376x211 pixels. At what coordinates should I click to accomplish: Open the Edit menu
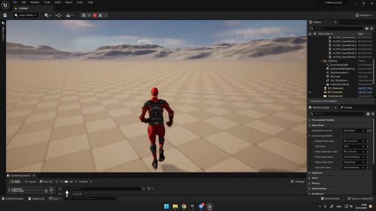tap(23, 2)
